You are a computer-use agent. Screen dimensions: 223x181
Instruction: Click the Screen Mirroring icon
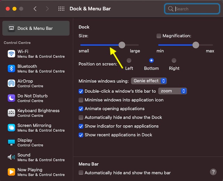pos(11,128)
